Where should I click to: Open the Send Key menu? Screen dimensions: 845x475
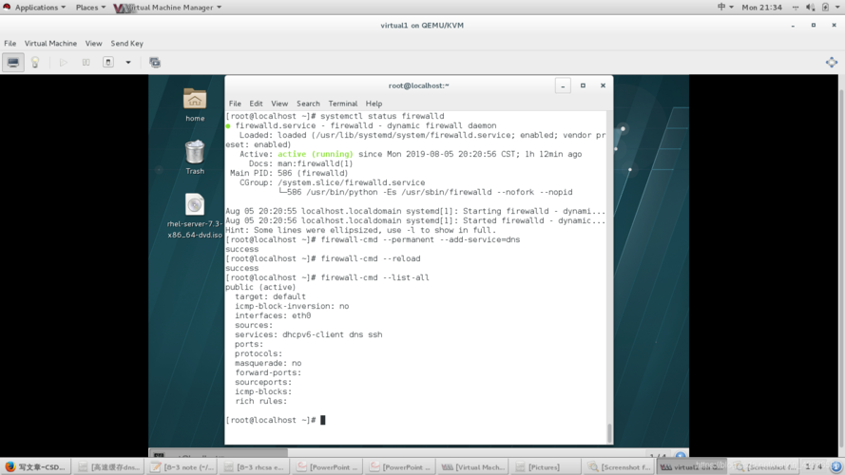126,43
